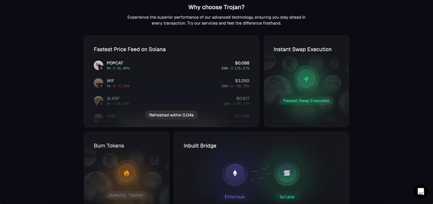Click the POPCAT token avatar icon
Screen dimensions: 433x204
[98, 65]
